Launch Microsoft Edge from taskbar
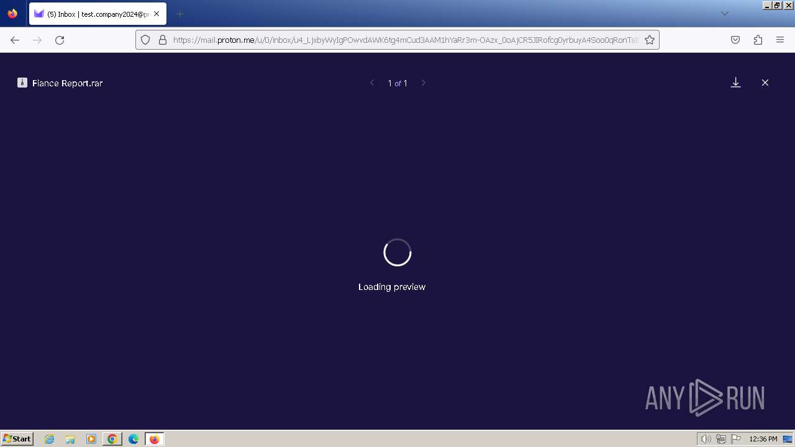Image resolution: width=795 pixels, height=447 pixels. (x=134, y=439)
